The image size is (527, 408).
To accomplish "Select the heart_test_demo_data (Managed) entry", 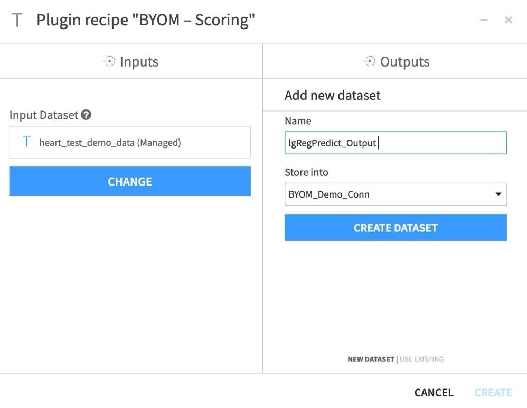I will tap(110, 142).
